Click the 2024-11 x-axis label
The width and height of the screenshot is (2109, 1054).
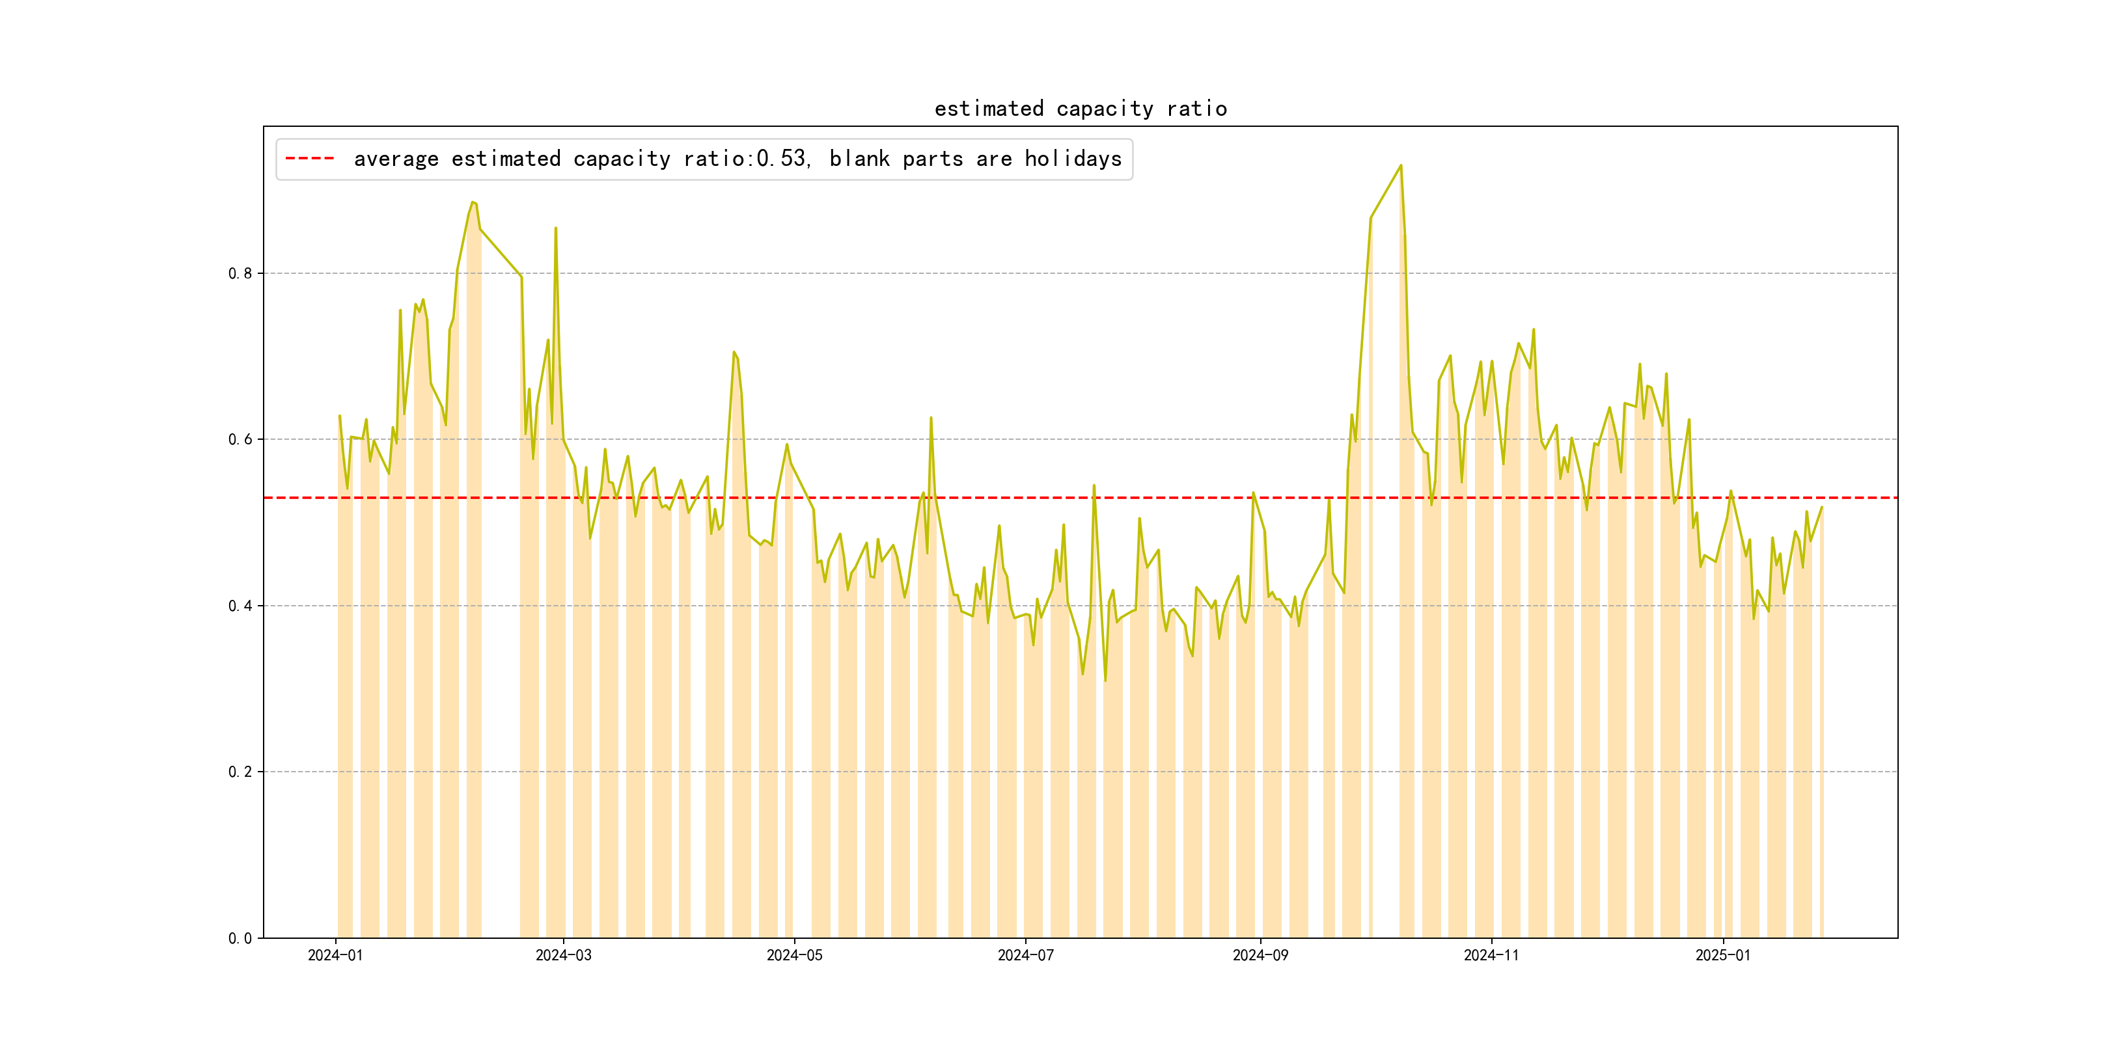1491,955
